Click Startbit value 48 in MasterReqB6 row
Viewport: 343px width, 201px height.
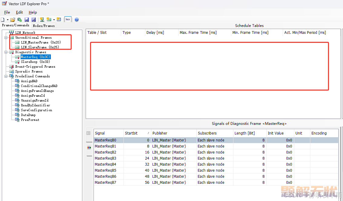pyautogui.click(x=147, y=176)
